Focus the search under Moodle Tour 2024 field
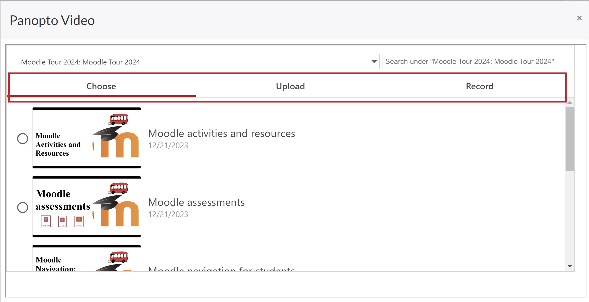Image resolution: width=589 pixels, height=302 pixels. coord(473,61)
